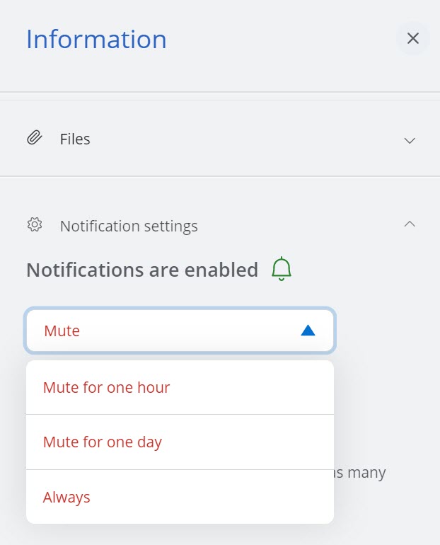Click the blue triangle arrow in Mute dropdown
440x545 pixels.
[308, 330]
